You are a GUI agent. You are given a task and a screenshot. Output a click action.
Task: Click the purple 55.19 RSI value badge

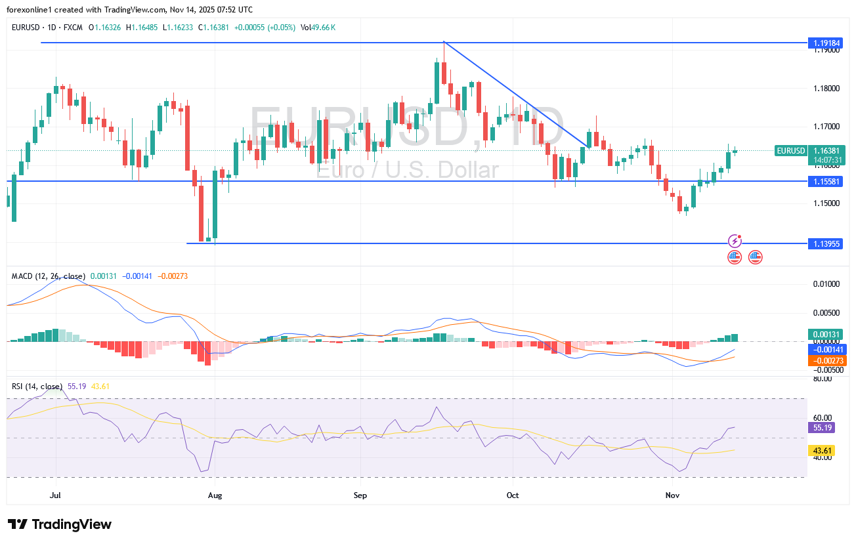(x=823, y=427)
